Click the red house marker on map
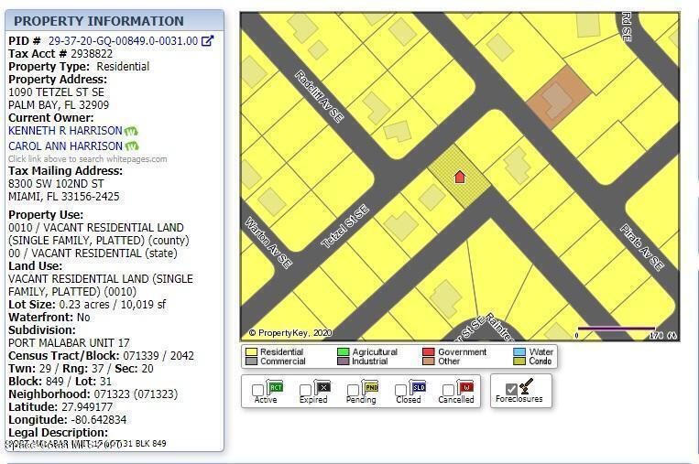 tap(460, 176)
